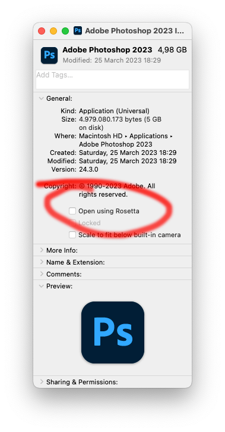Click the header Modified: 25 March 2023 line
Screen dimensions: 225x432
(112, 60)
